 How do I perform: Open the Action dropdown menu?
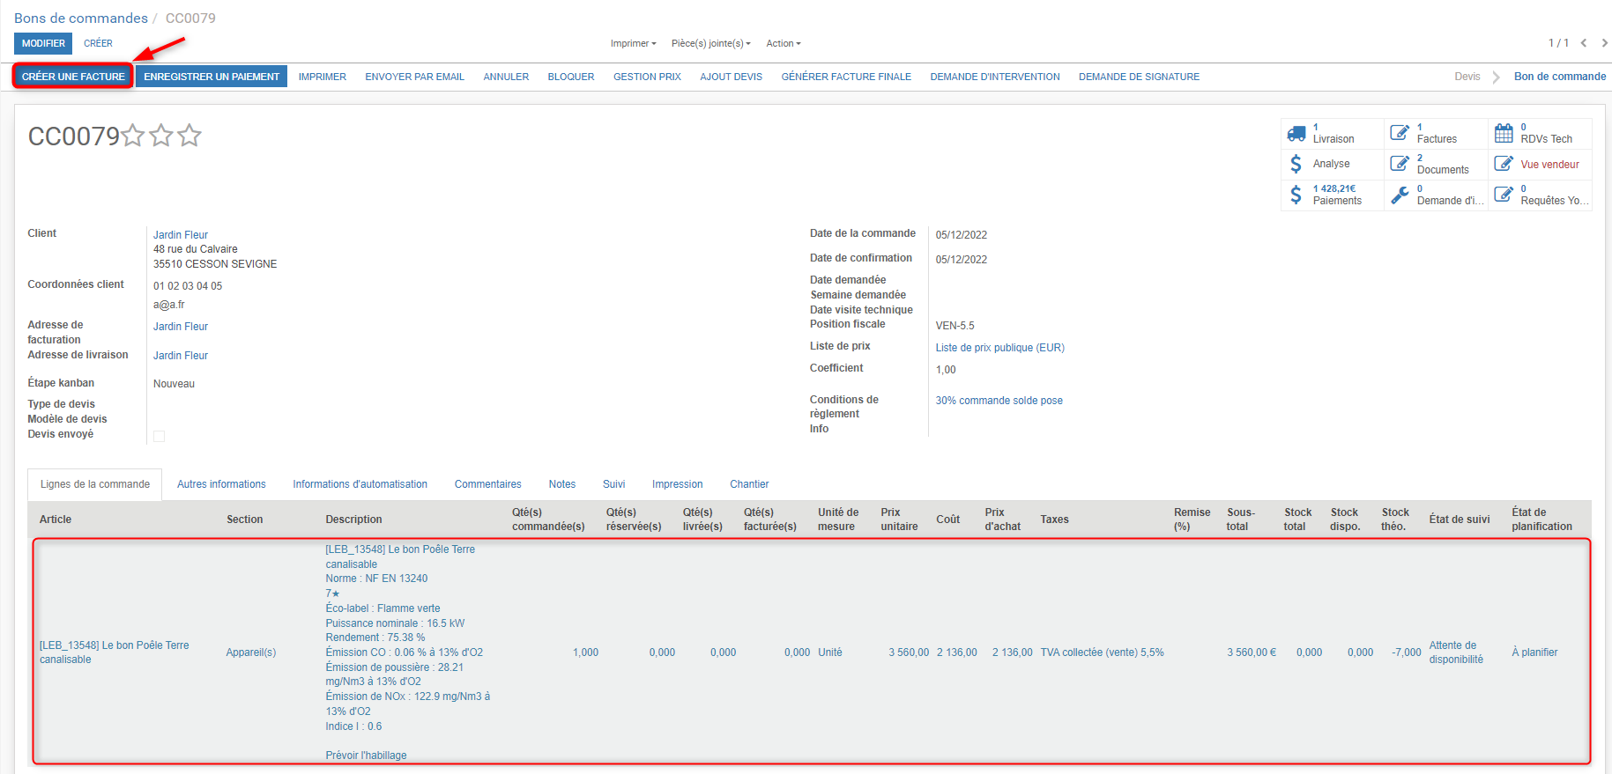pos(783,43)
